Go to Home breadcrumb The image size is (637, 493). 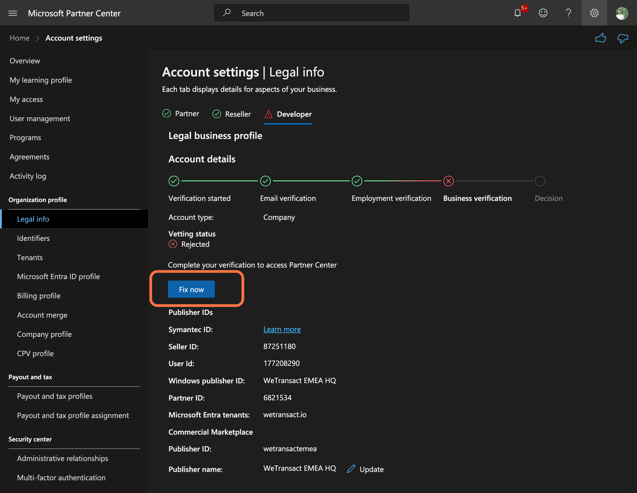[20, 38]
